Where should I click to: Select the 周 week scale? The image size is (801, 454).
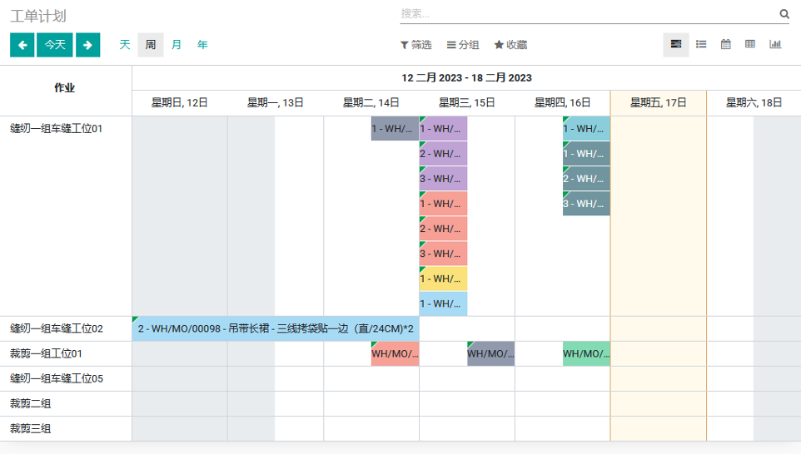[150, 45]
